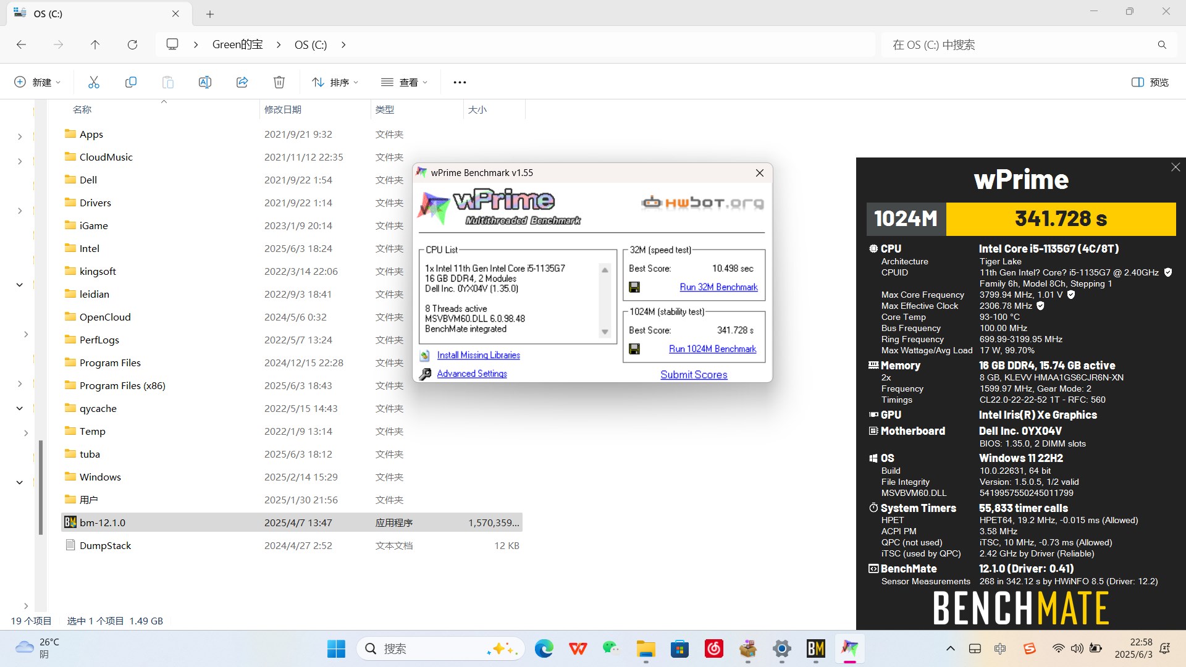Expand chevron after Green的宝 breadcrumb

click(279, 44)
